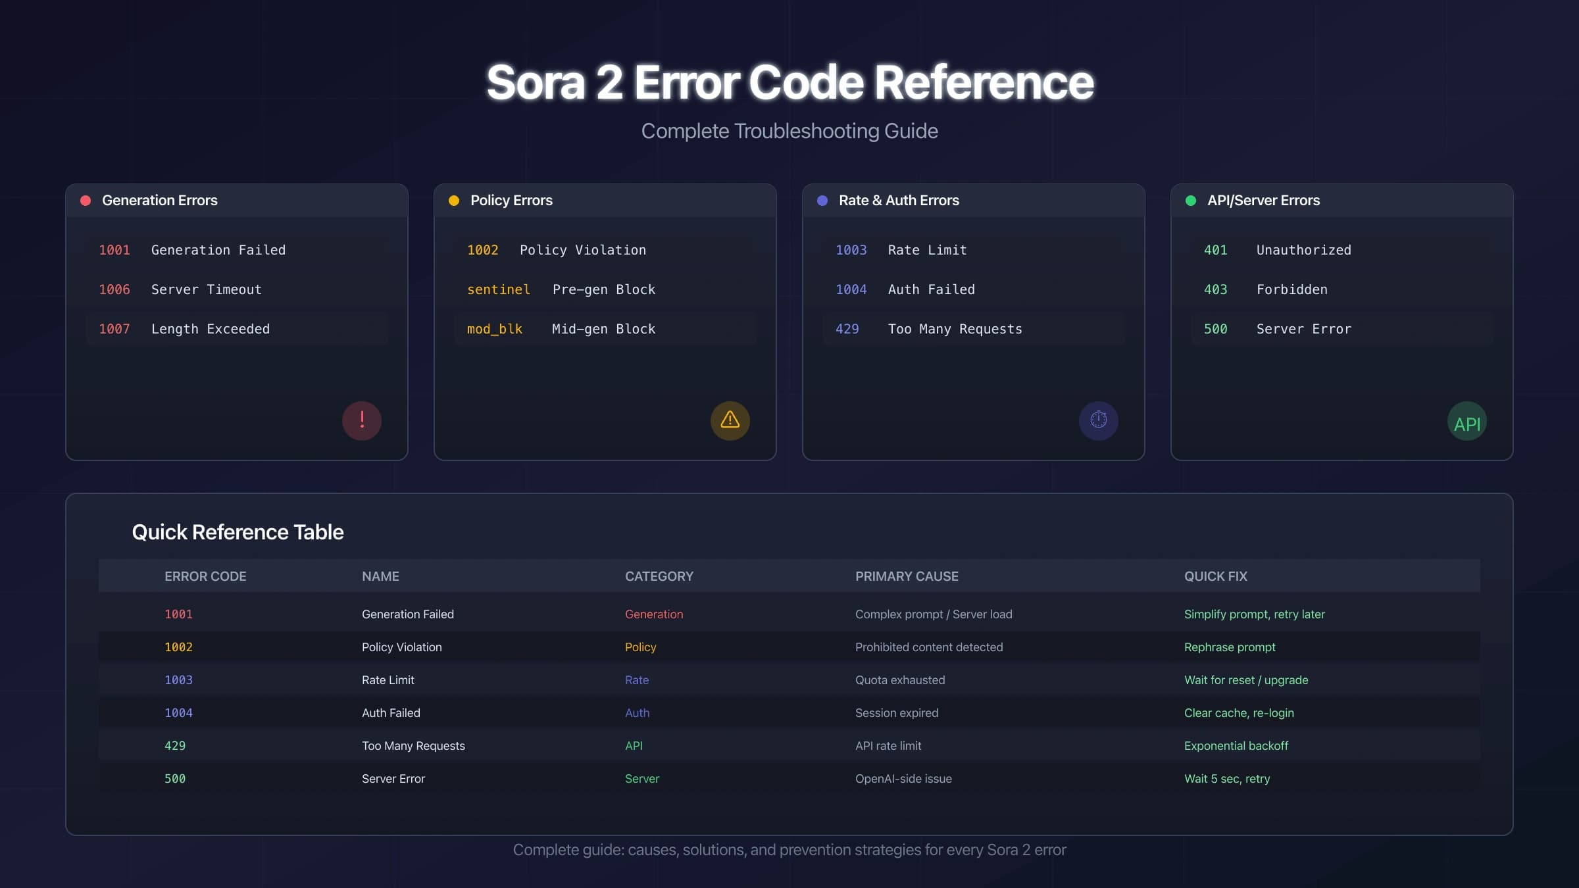Click the NAME column header
Image resolution: width=1579 pixels, height=888 pixels.
(380, 576)
